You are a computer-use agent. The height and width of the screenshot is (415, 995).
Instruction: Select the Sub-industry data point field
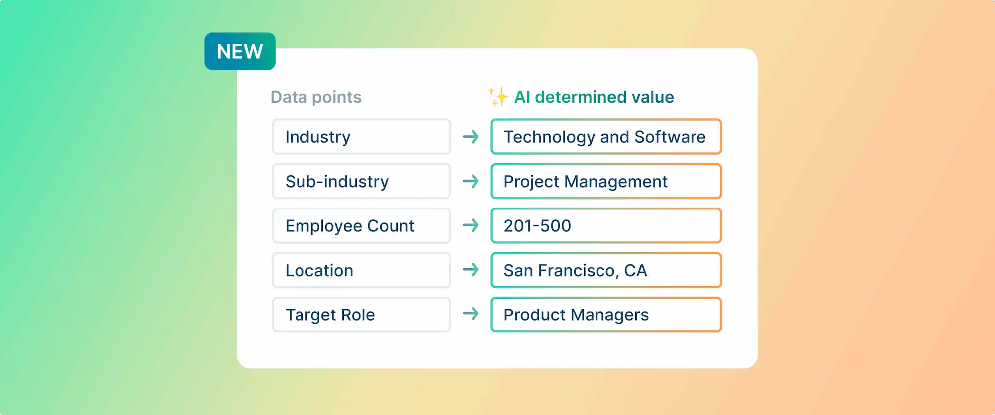361,181
